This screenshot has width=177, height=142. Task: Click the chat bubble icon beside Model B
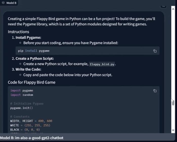[x=3, y=3]
